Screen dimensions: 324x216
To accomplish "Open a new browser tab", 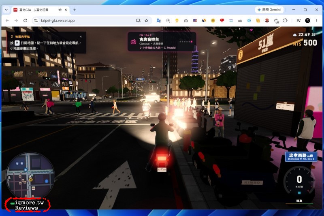I will tap(75, 10).
